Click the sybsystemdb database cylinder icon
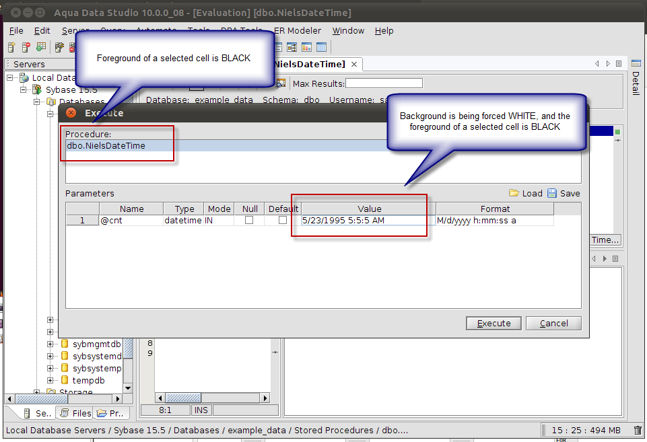The height and width of the screenshot is (442, 647). [x=65, y=355]
